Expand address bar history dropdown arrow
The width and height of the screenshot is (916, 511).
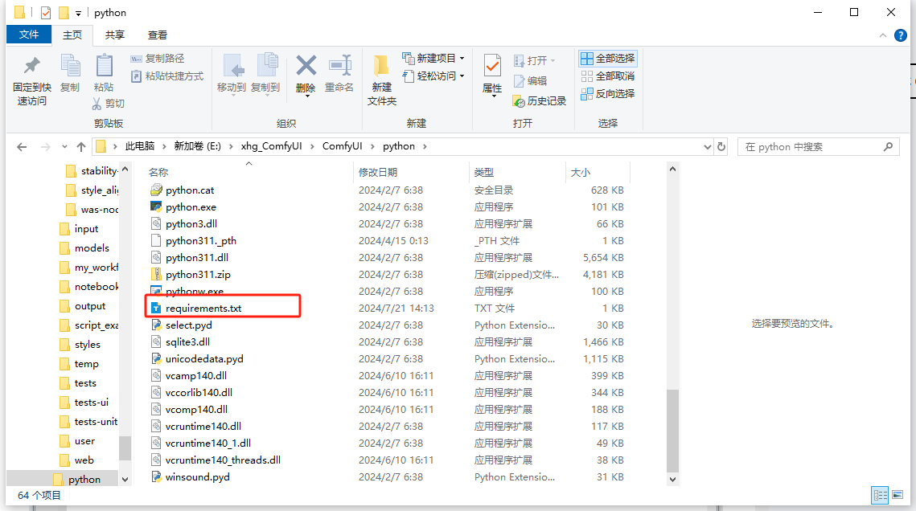click(x=707, y=147)
